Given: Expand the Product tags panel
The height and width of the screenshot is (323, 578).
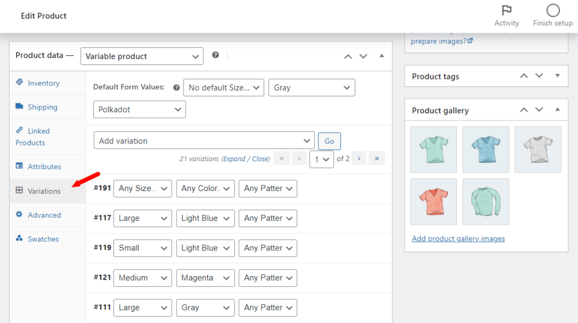Looking at the screenshot, I should click(x=557, y=76).
